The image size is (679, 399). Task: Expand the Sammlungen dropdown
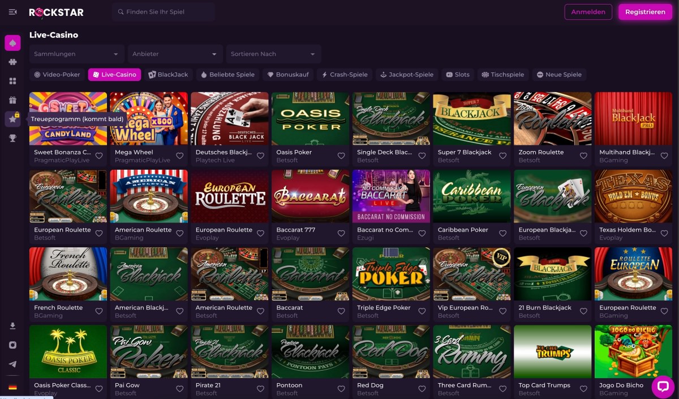[x=76, y=54]
